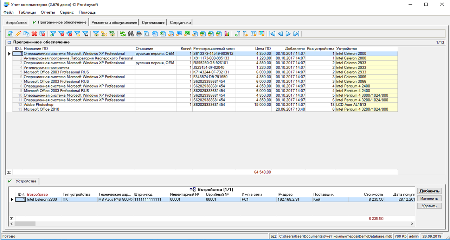Switch to the Организации tab
450x240 pixels.
point(154,22)
